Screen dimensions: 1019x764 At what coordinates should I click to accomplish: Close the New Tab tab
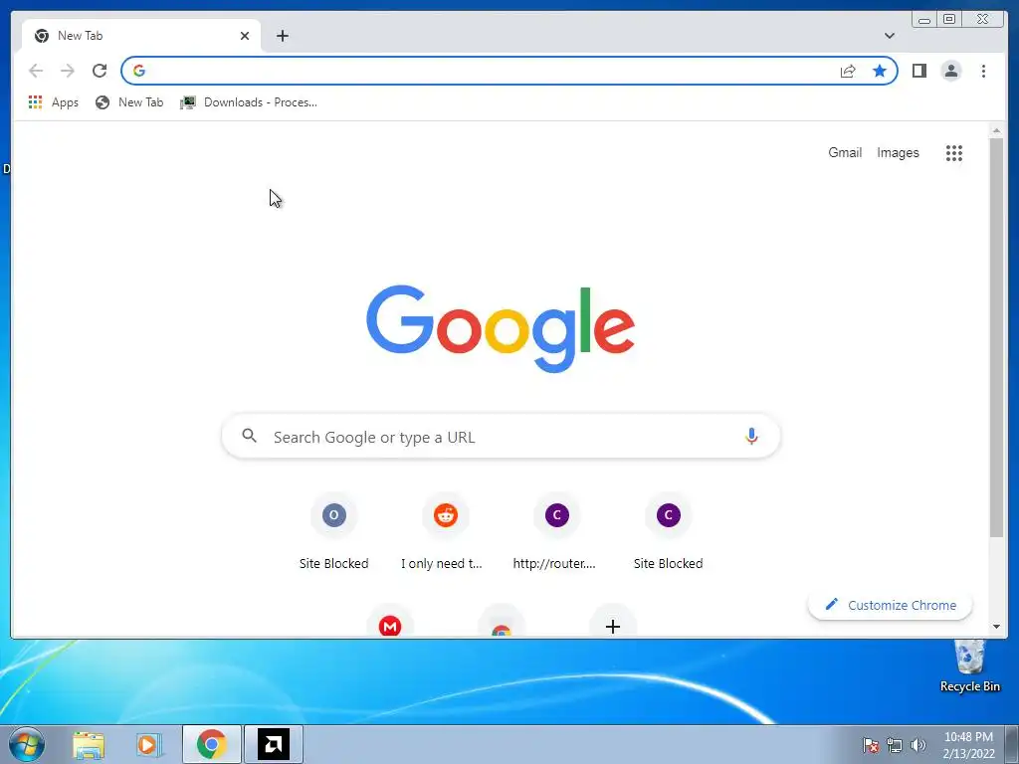[245, 36]
